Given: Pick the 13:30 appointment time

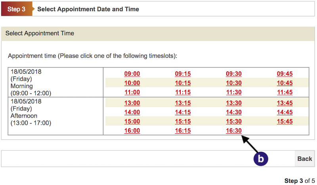Looking at the screenshot, I should coord(234,103).
